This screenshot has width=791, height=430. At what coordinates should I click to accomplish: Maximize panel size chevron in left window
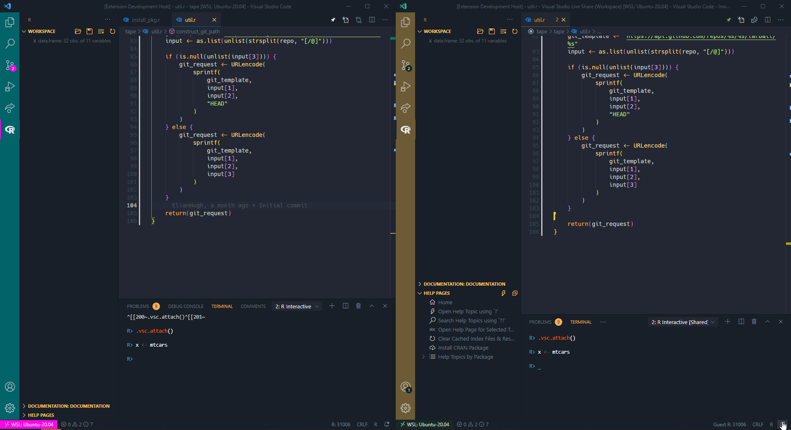click(372, 306)
